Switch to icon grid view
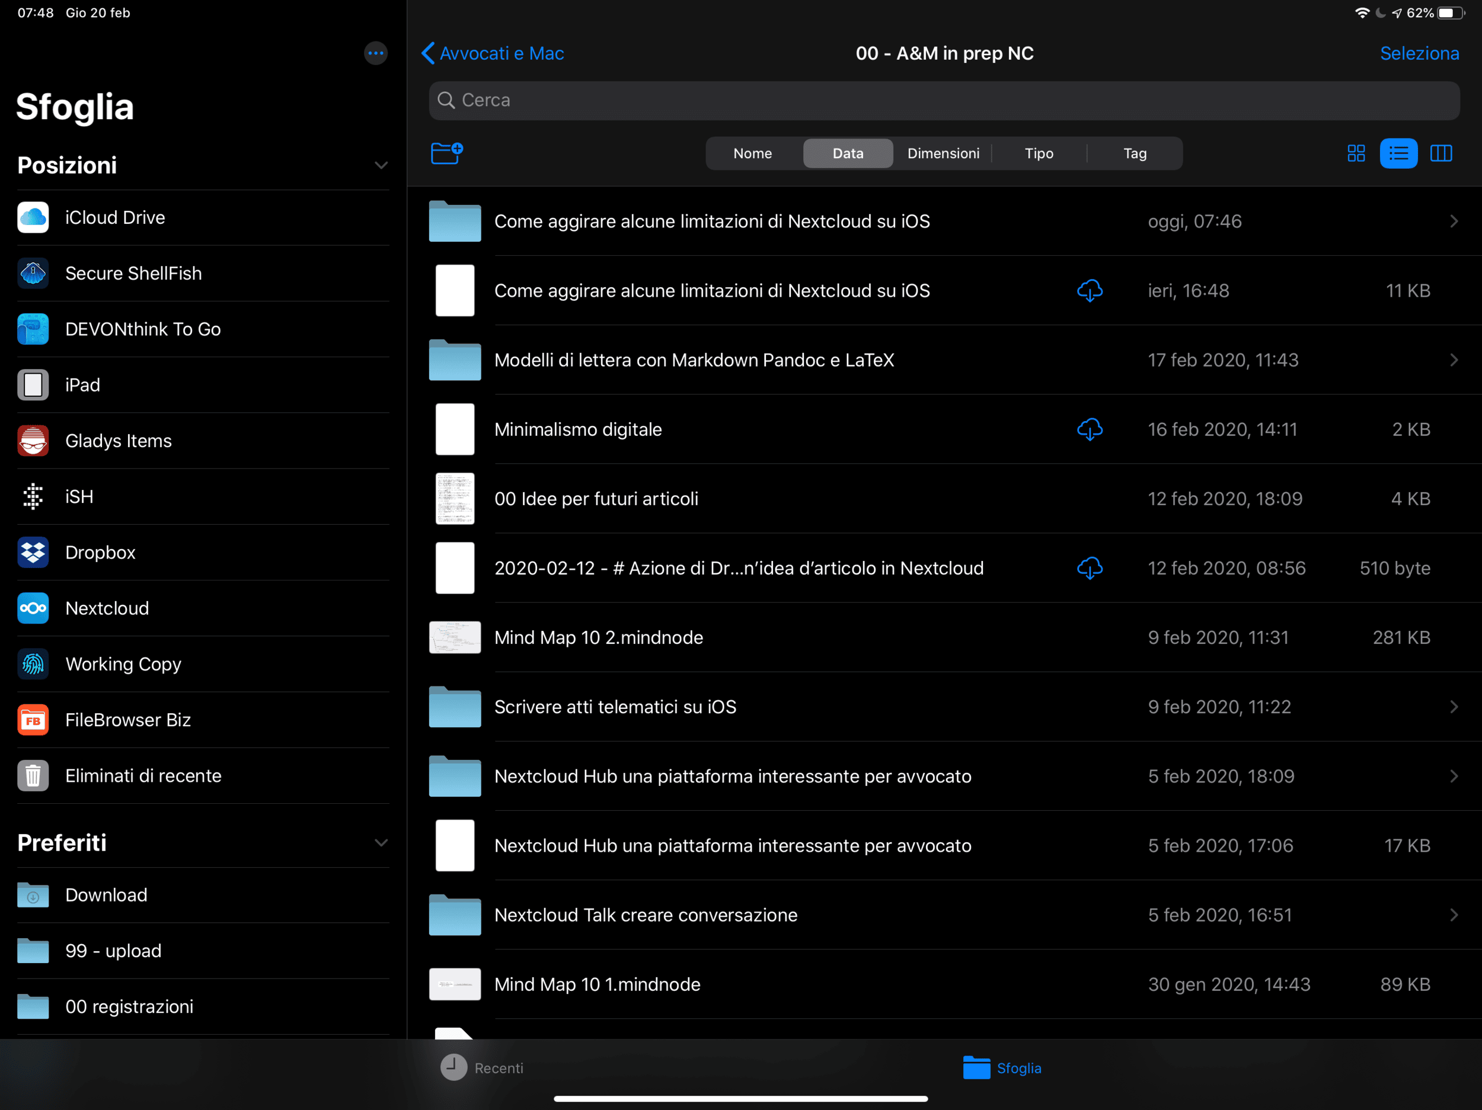The height and width of the screenshot is (1110, 1482). [x=1356, y=153]
